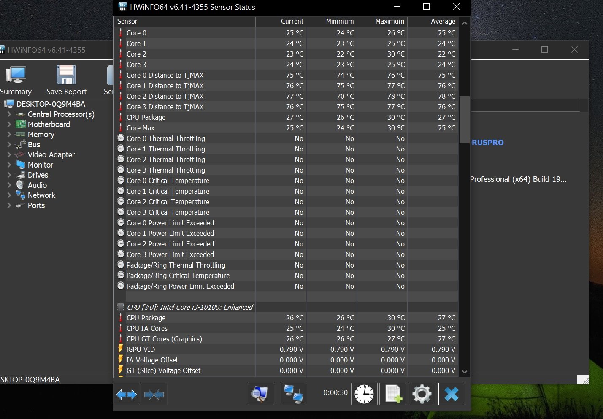
Task: Select the CPU Package row under Core temperatures
Action: coord(286,117)
